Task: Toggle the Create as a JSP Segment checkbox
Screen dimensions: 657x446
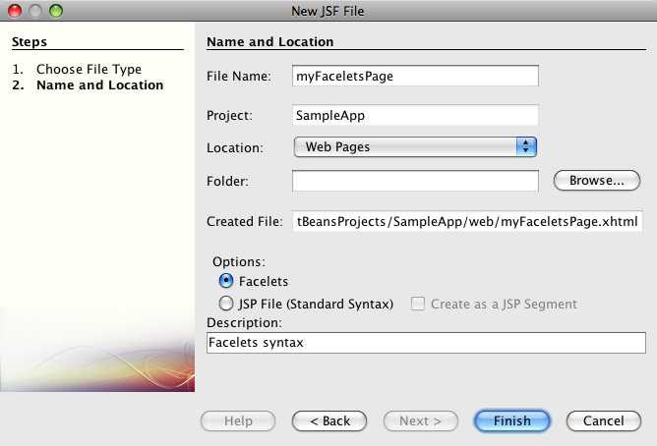Action: [418, 305]
